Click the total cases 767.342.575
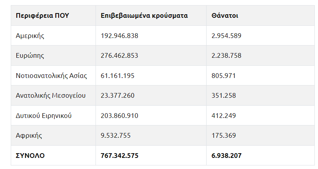318x169 pixels. click(x=120, y=156)
